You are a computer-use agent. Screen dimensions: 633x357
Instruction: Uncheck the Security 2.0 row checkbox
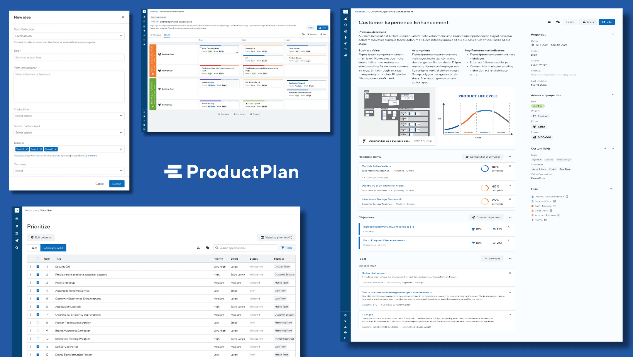(38, 267)
